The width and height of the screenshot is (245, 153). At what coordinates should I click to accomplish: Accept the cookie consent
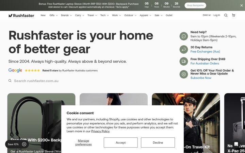120,142
